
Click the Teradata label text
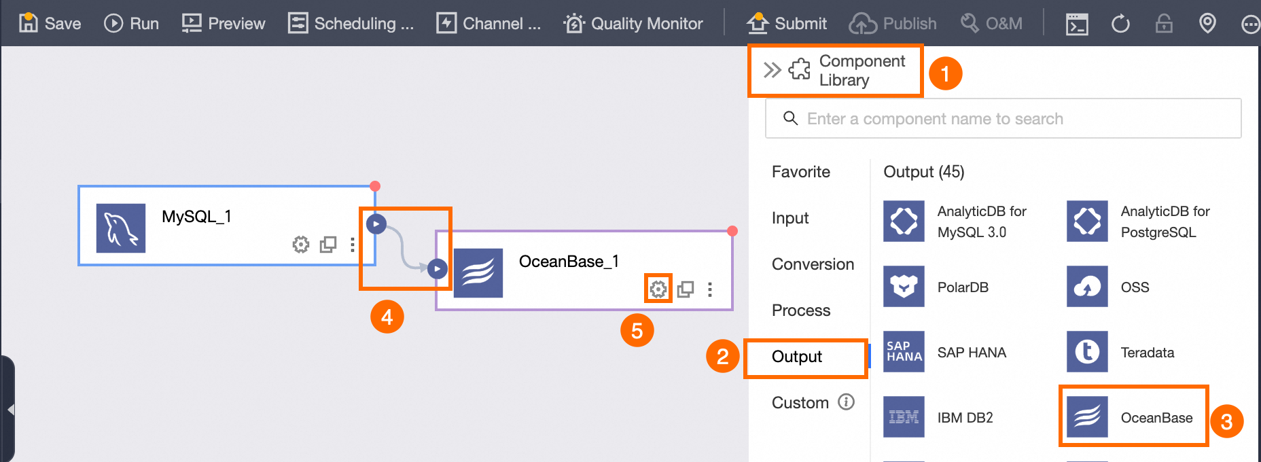tap(1148, 353)
